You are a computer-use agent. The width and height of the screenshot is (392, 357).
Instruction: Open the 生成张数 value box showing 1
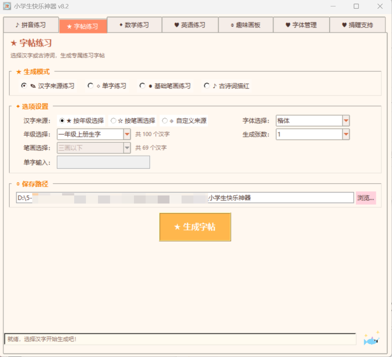coord(313,134)
